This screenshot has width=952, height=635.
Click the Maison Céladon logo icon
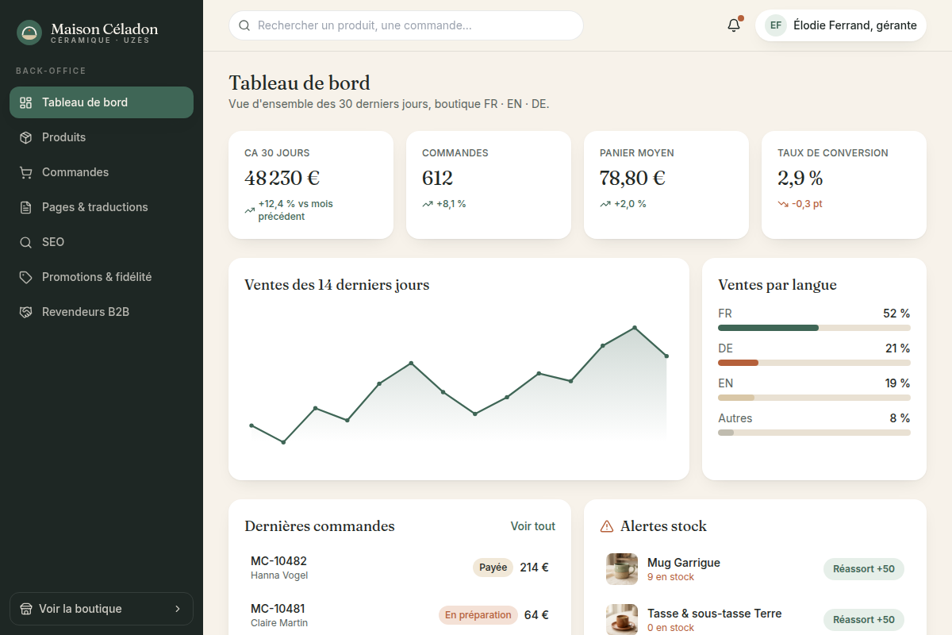click(29, 33)
